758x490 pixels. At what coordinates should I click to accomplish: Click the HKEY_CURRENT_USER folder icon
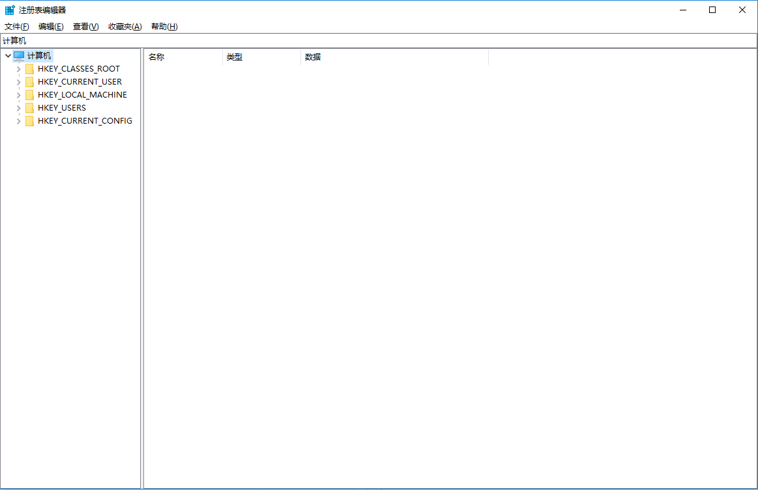(x=30, y=81)
